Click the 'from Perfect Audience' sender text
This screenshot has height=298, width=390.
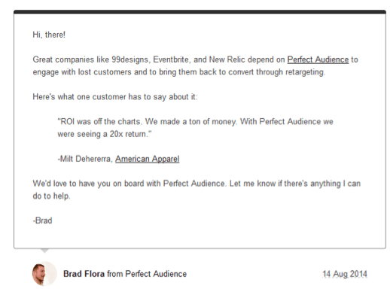coord(147,274)
